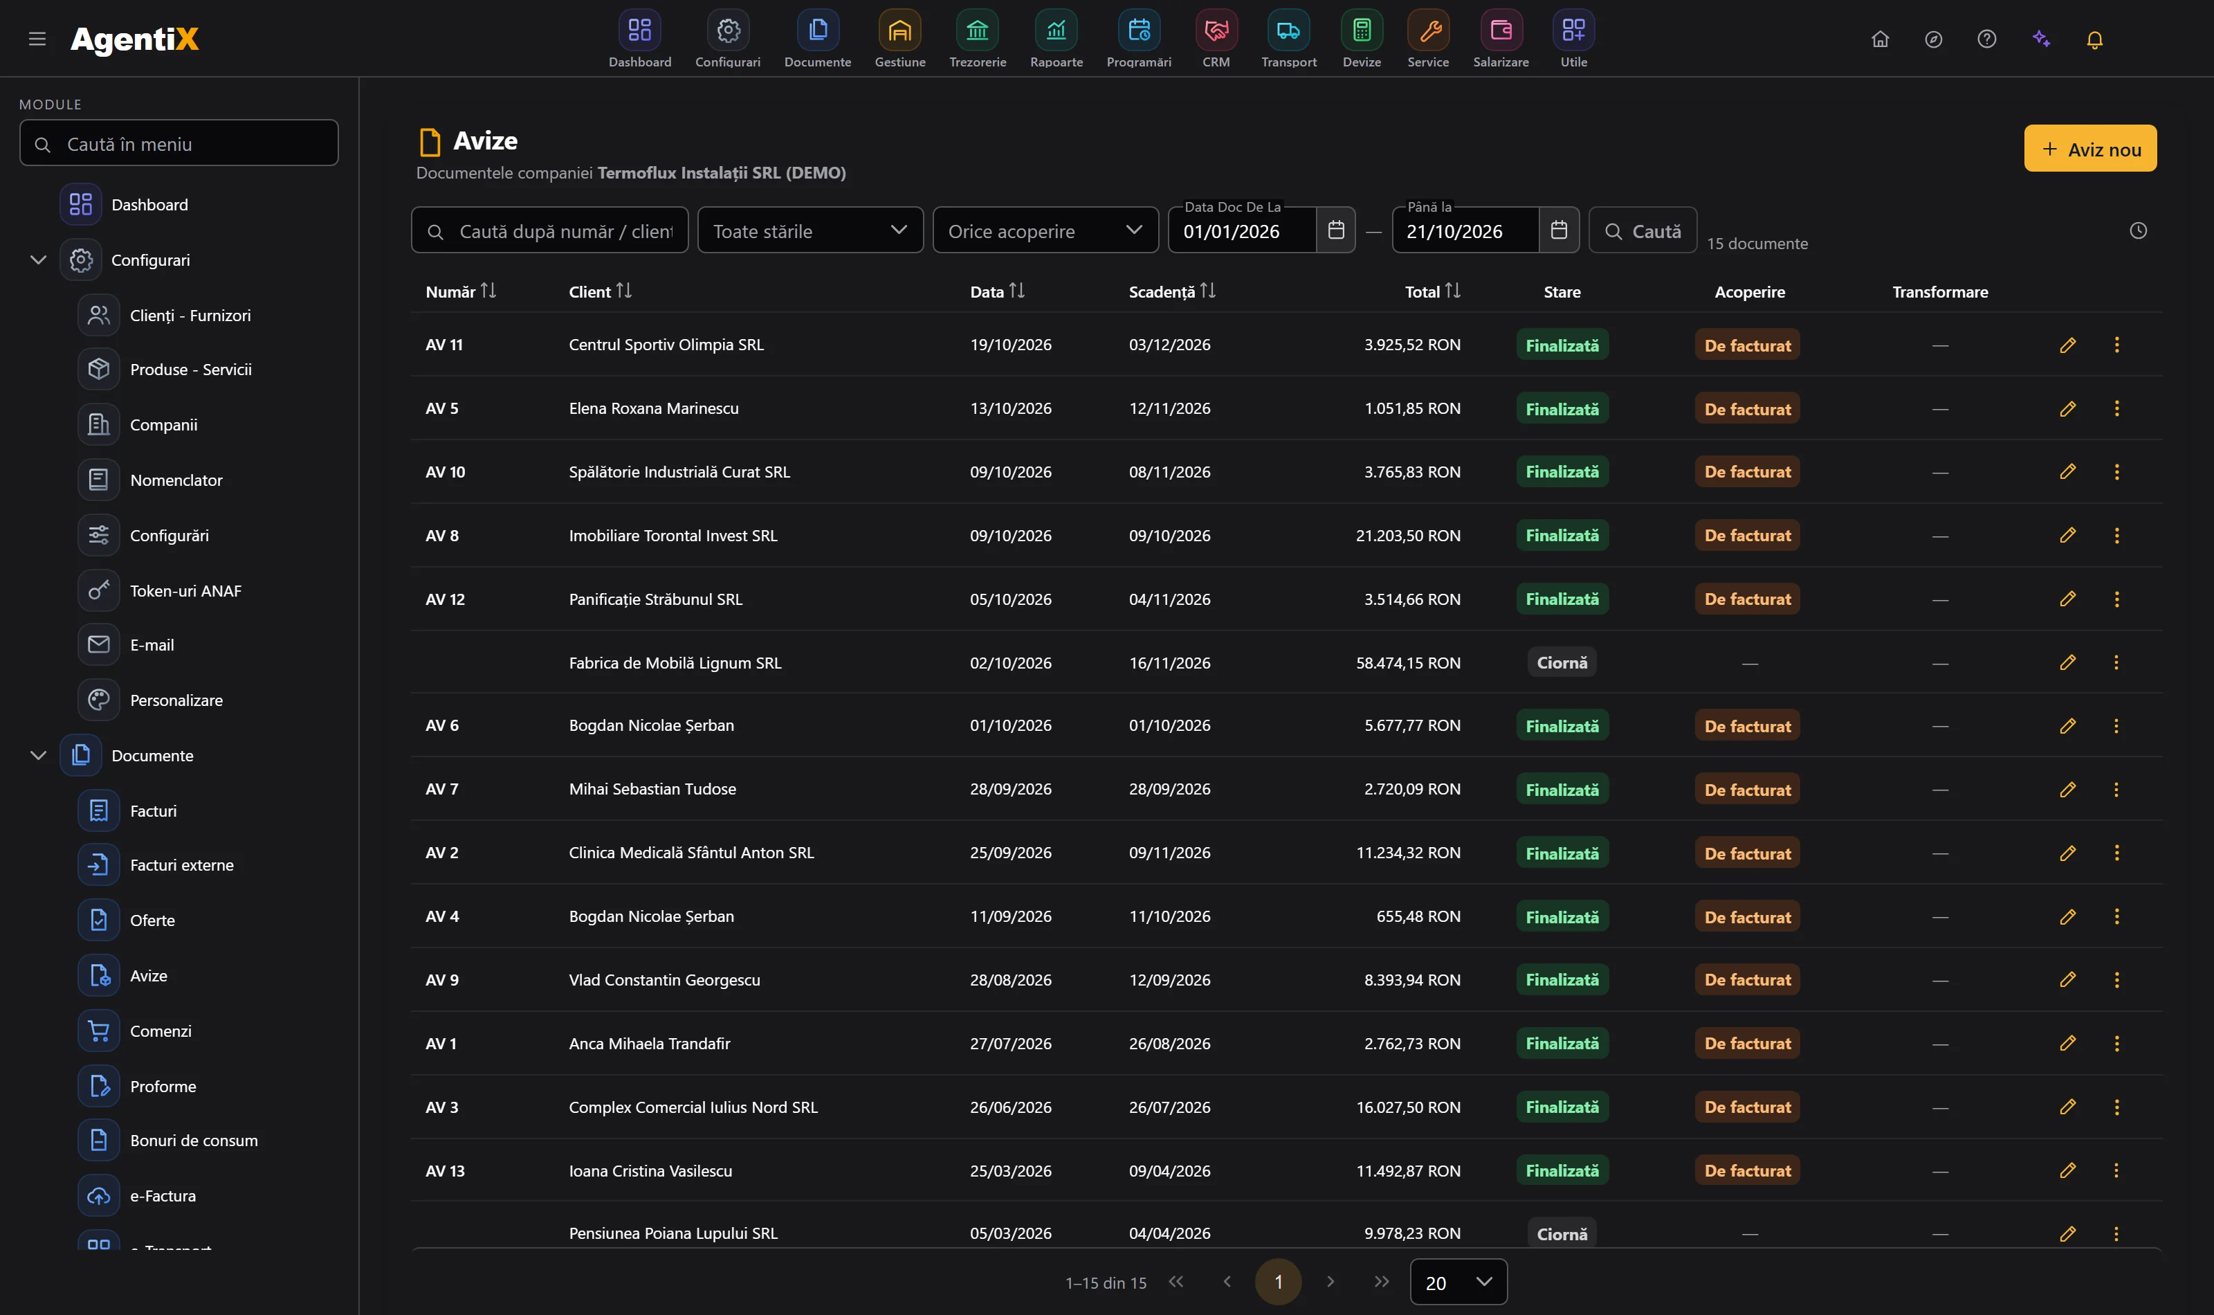Image resolution: width=2214 pixels, height=1315 pixels.
Task: Open Token-uri ANAF in sidebar
Action: click(x=186, y=591)
